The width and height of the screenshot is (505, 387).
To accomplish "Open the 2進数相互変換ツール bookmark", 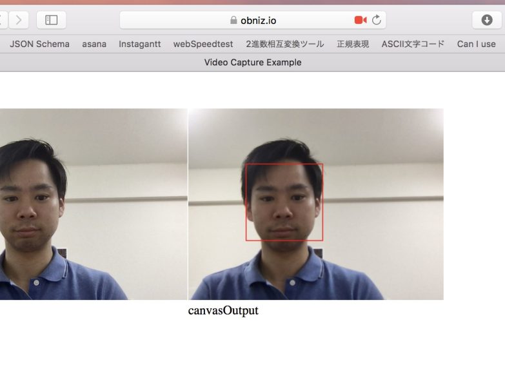I will point(285,44).
